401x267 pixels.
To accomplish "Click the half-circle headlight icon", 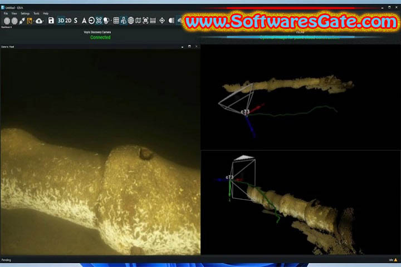I will 172,21.
